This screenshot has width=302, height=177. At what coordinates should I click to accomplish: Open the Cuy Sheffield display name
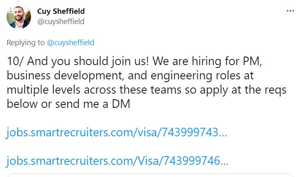tap(61, 11)
